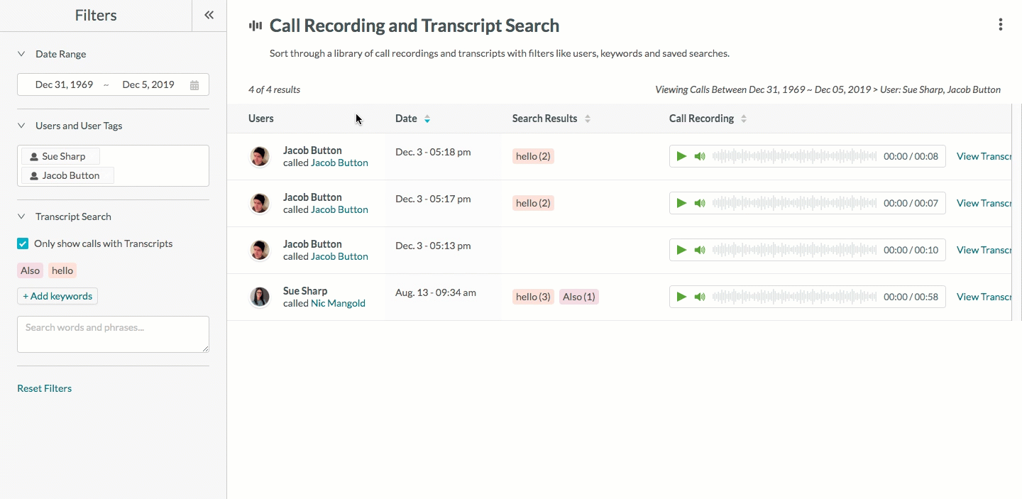The height and width of the screenshot is (499, 1022).
Task: Click Jacob Button's avatar in 05:18 pm row
Action: (260, 156)
